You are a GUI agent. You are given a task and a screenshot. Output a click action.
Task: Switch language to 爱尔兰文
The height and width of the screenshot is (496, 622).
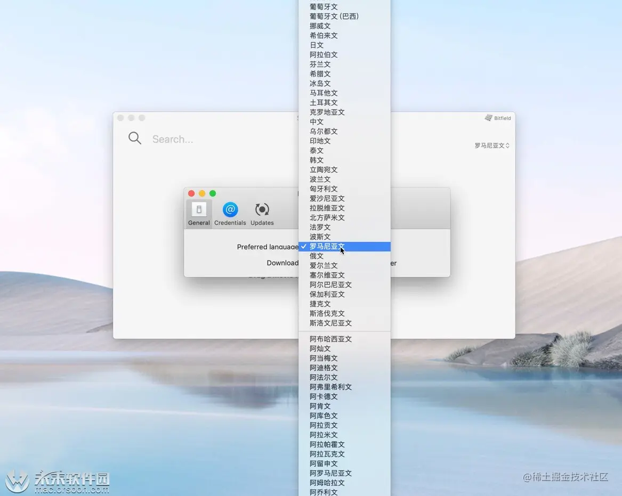(344, 265)
